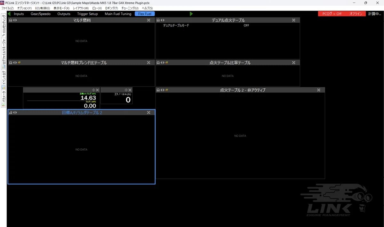Click move icon on the エタノール% gauge
Viewport: 384px width, 227px height.
click(x=126, y=90)
